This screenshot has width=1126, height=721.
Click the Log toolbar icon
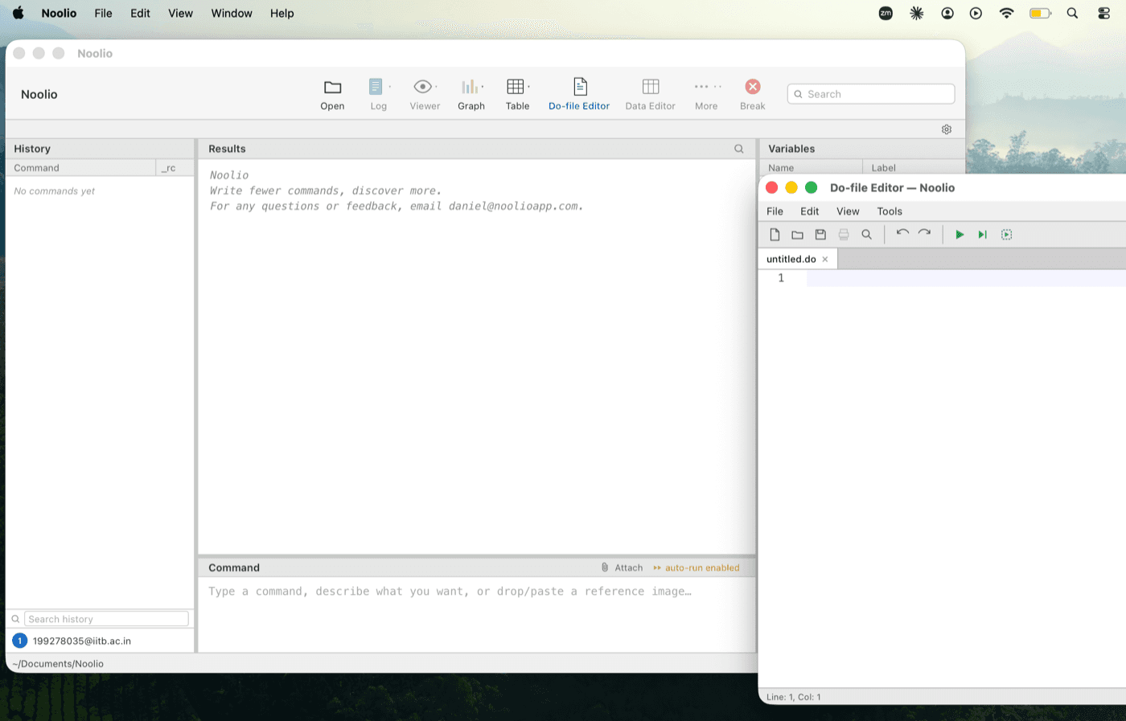(x=376, y=87)
